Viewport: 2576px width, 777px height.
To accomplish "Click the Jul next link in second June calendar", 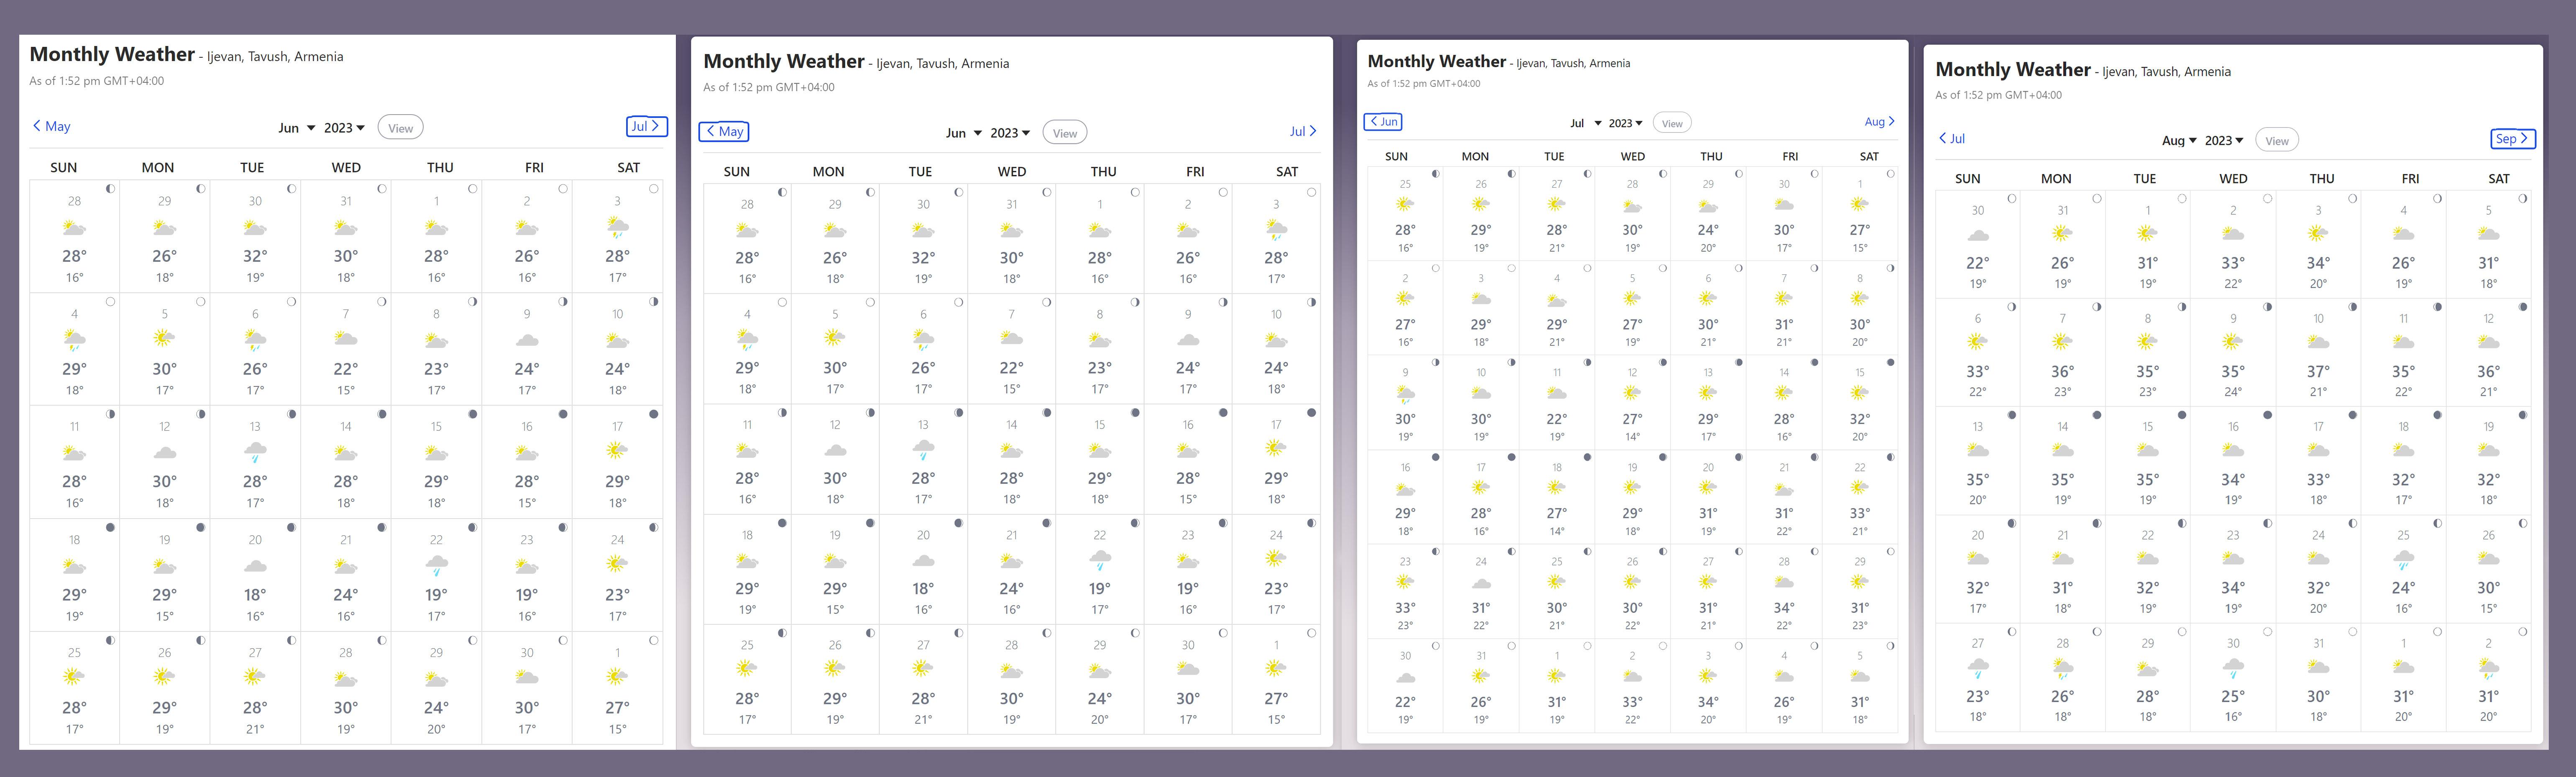I will [1302, 131].
